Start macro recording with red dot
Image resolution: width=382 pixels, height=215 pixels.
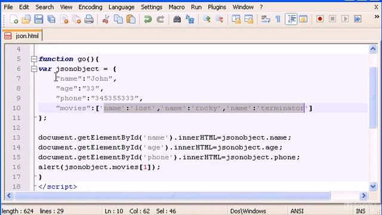(320, 19)
